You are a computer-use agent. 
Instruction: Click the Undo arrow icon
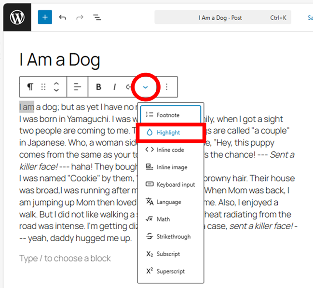62,17
